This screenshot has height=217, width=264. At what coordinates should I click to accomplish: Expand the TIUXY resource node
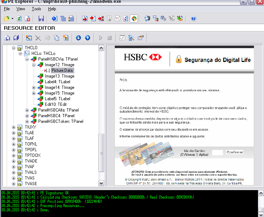pyautogui.click(x=14, y=127)
